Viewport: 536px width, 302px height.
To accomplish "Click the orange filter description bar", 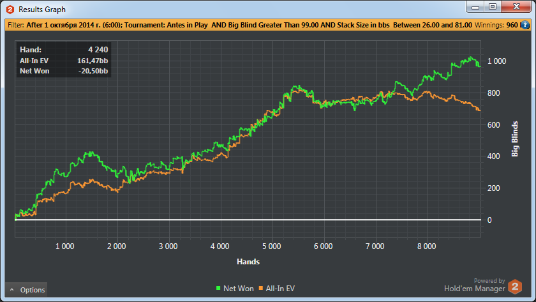I will click(x=255, y=26).
